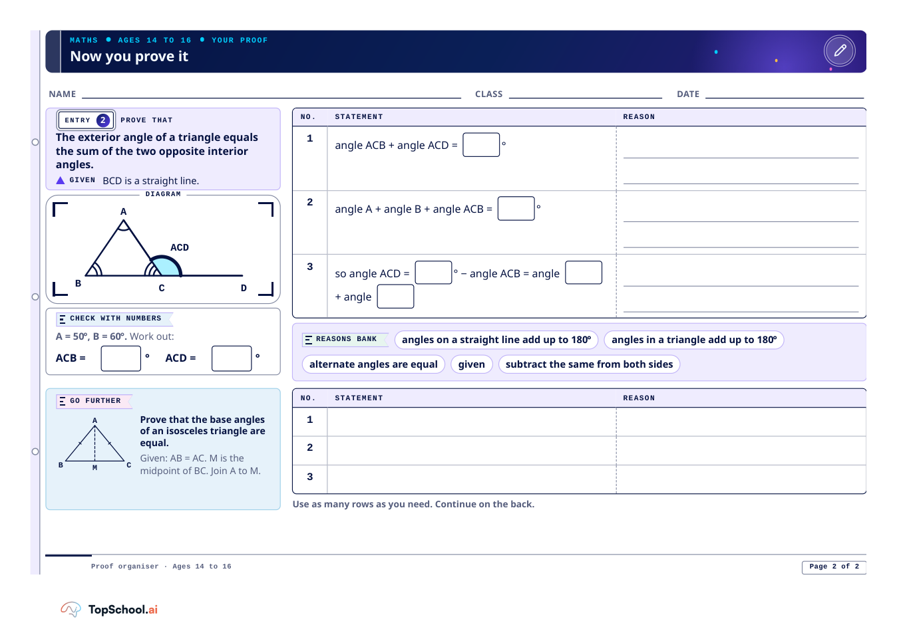Click the purple GIVEN triangle icon
The image size is (897, 633).
tap(61, 180)
